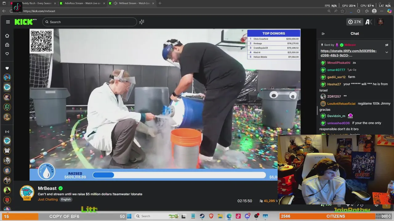
Task: Open the Just Chatting category link
Action: 48,200
